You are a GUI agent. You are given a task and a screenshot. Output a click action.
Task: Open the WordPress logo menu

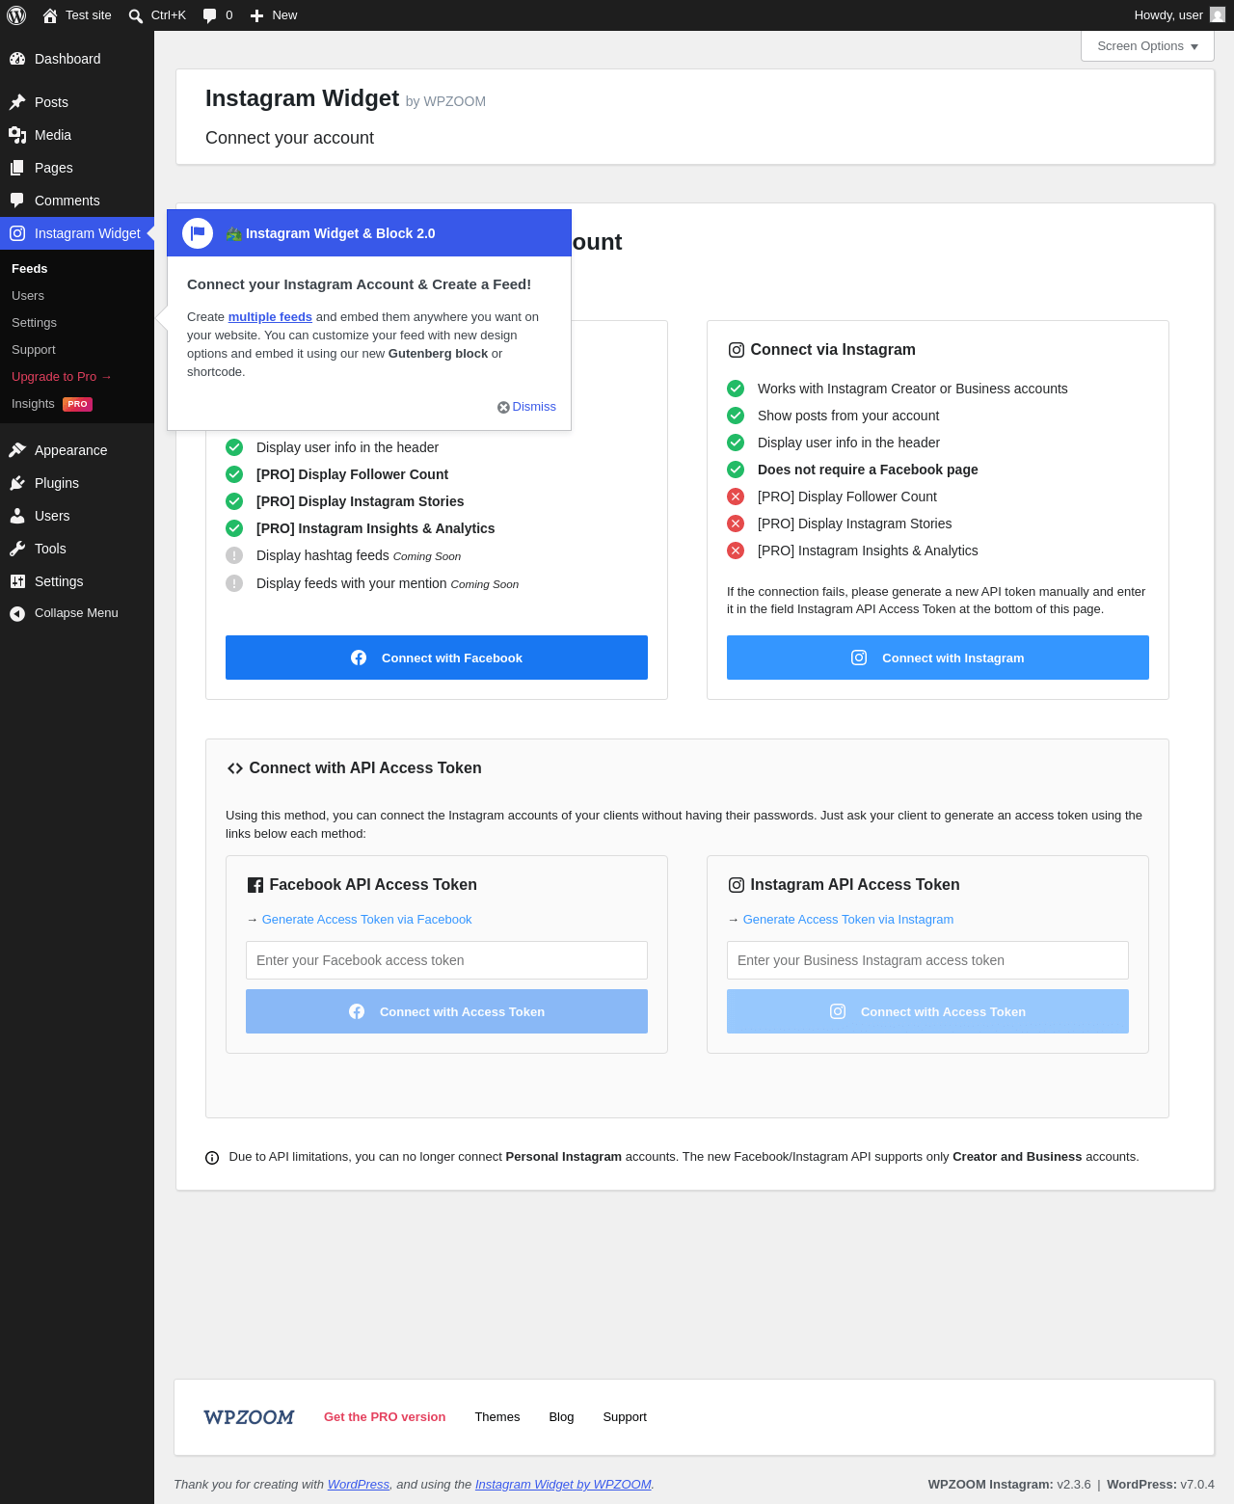pyautogui.click(x=16, y=15)
